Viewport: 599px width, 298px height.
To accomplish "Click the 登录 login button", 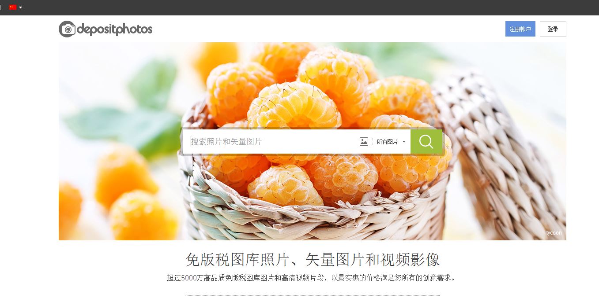I will [553, 29].
